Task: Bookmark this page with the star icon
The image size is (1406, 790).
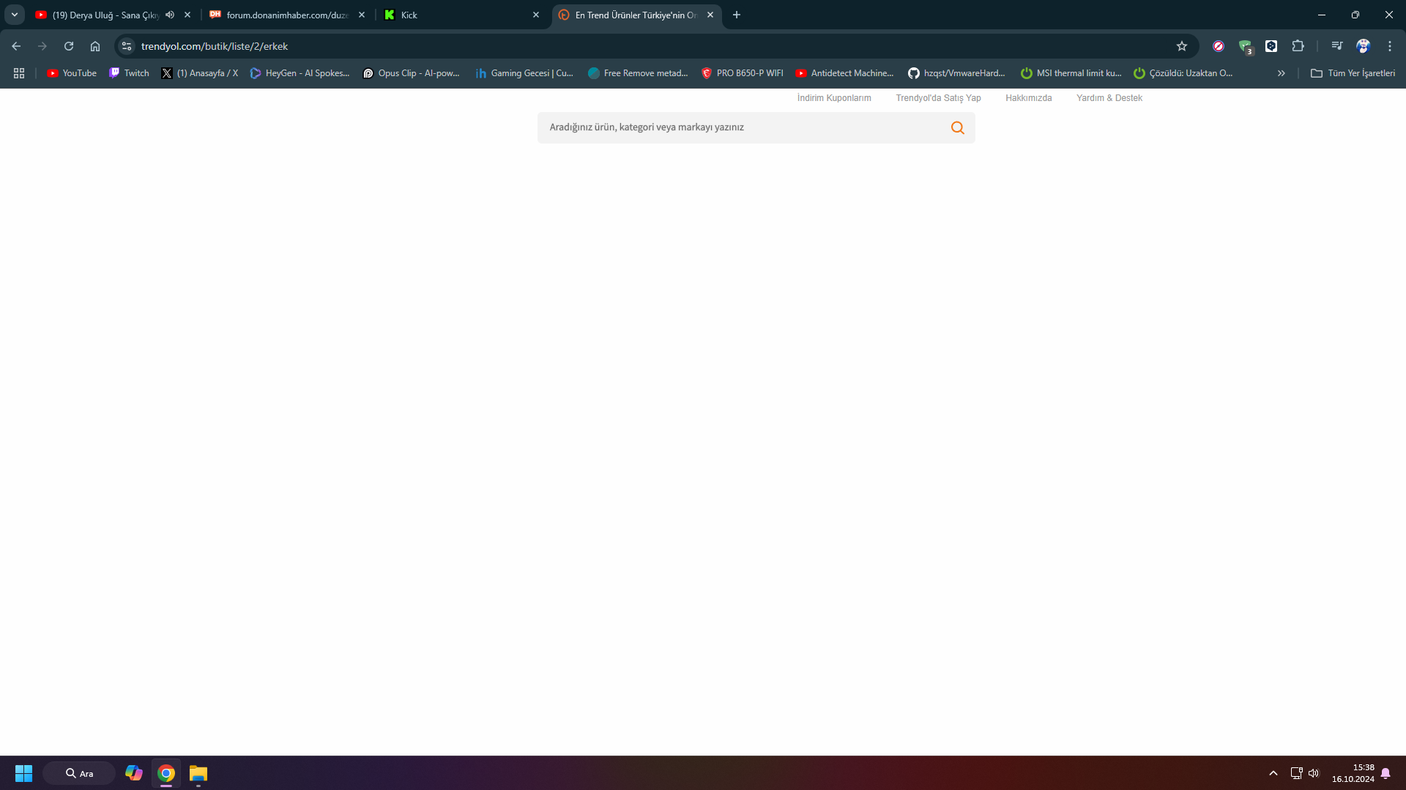Action: point(1182,46)
